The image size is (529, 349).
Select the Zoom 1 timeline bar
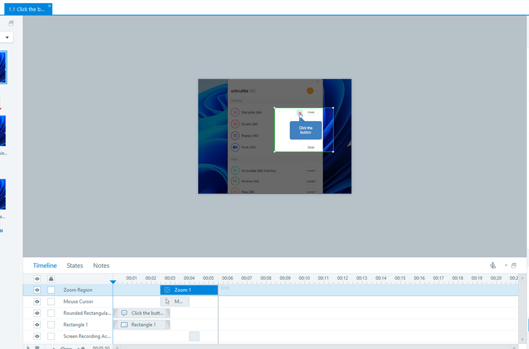pyautogui.click(x=189, y=290)
